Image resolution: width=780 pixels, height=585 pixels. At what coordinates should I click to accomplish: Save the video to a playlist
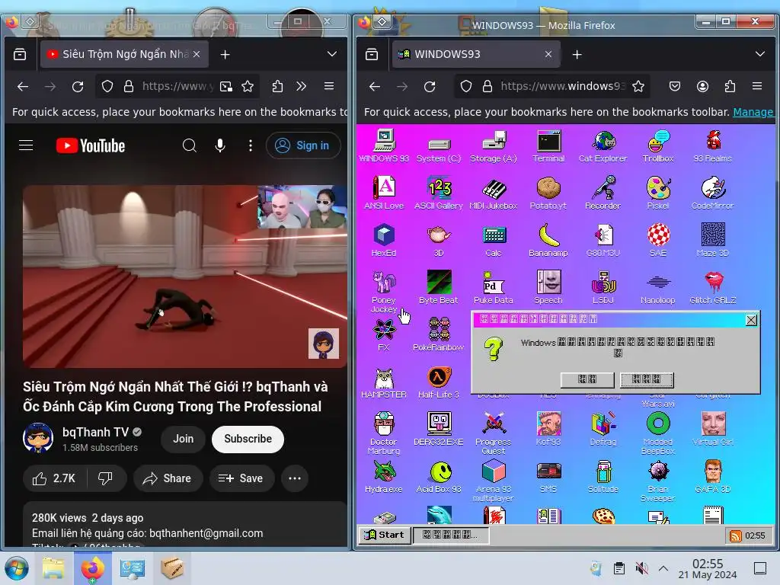(x=241, y=478)
